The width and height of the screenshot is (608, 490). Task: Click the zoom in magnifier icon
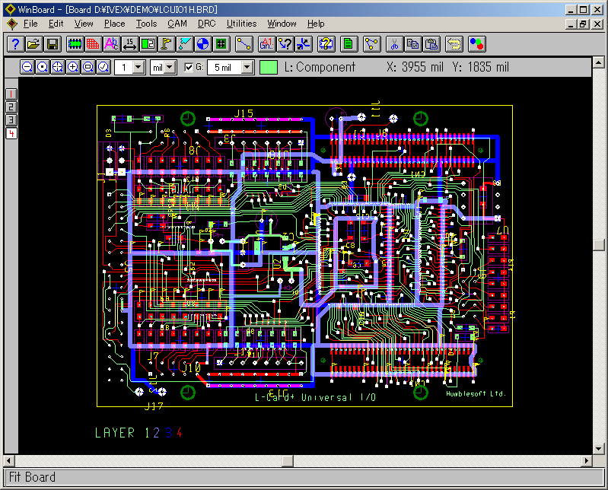pyautogui.click(x=73, y=67)
